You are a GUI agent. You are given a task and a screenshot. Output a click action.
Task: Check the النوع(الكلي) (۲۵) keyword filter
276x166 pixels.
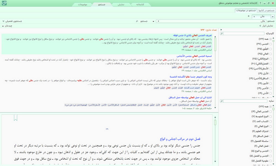click(x=270, y=59)
